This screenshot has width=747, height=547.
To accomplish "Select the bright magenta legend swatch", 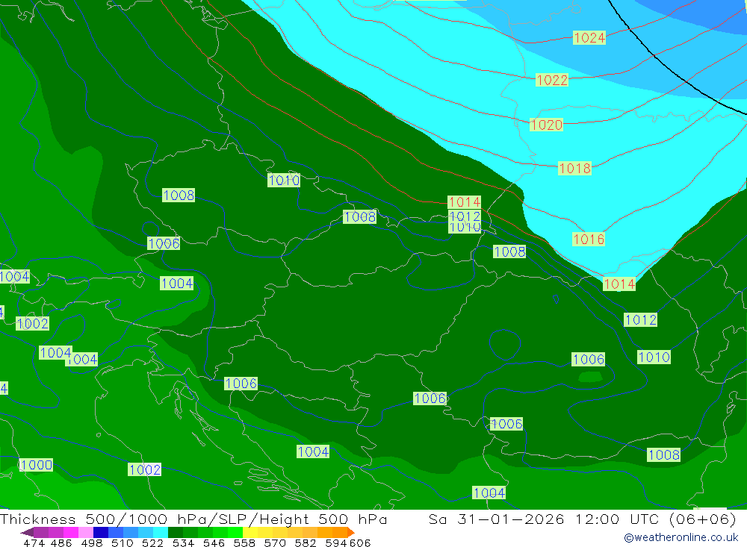I will click(69, 533).
